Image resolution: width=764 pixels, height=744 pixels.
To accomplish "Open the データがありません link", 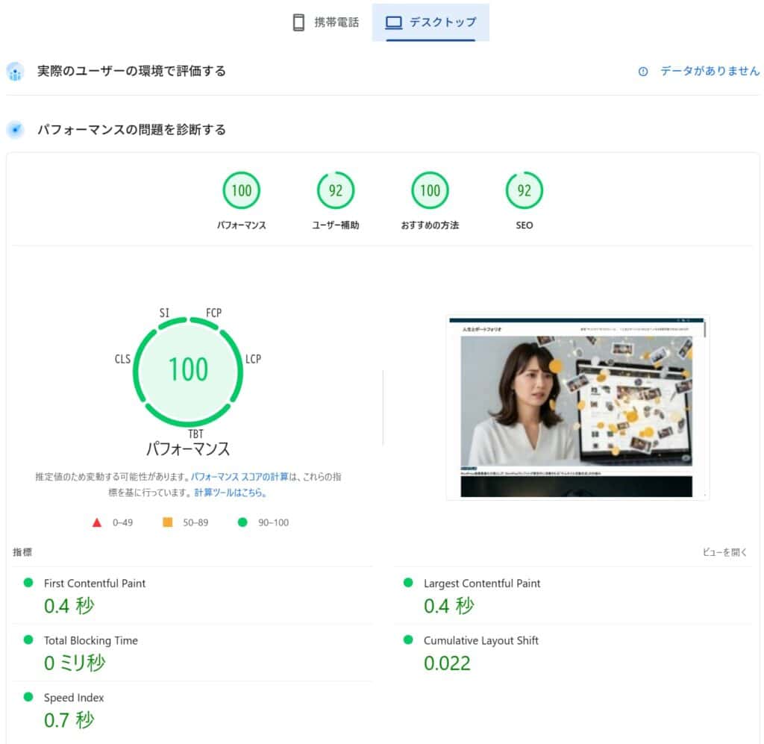I will point(710,72).
